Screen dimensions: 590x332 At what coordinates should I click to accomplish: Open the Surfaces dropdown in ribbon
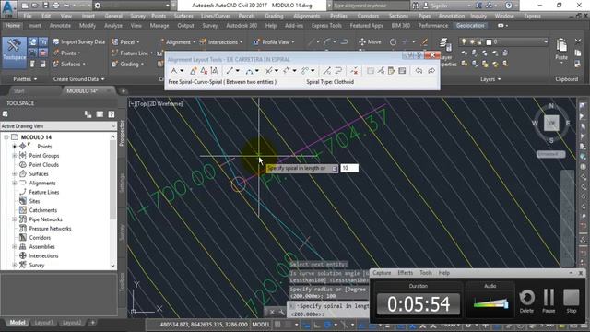69,64
